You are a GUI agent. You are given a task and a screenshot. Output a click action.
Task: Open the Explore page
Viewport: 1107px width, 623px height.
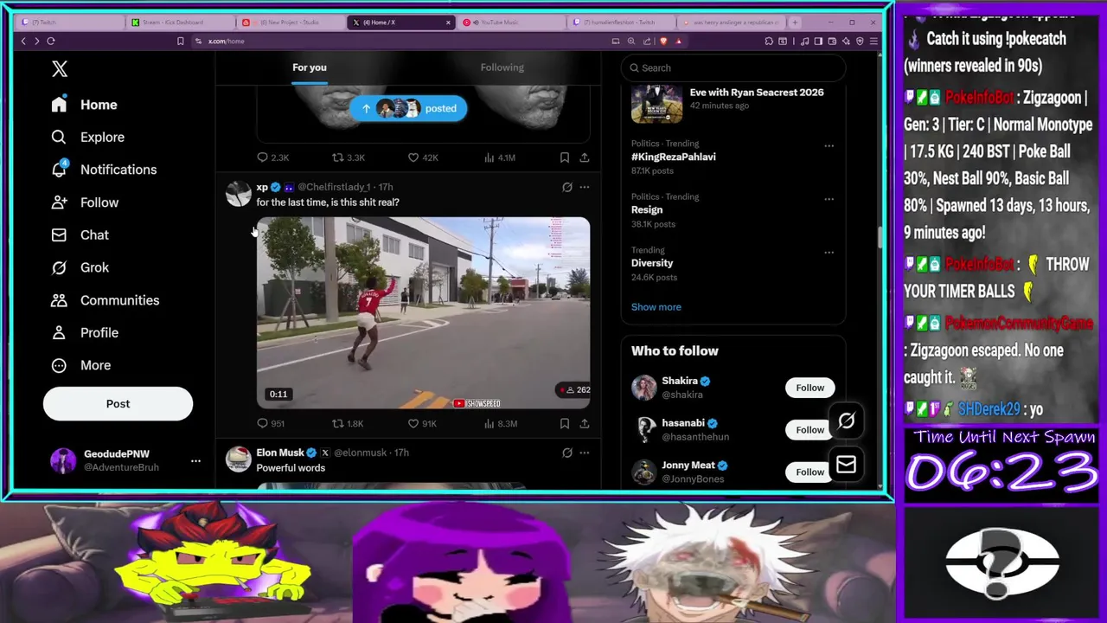pos(87,137)
